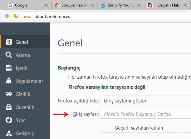Image resolution: width=191 pixels, height=139 pixels.
Task: Click the Başlangıç section heading
Action: (69, 68)
